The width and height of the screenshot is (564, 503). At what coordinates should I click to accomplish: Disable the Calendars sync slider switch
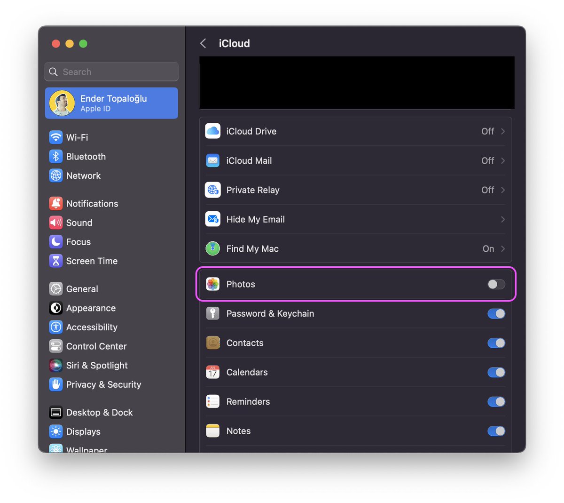click(x=496, y=372)
